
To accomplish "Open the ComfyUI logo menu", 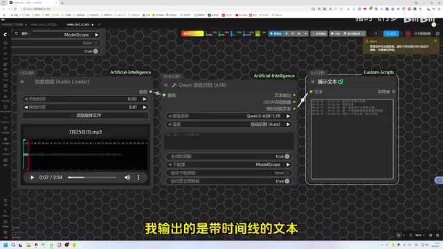I will pyautogui.click(x=6, y=35).
